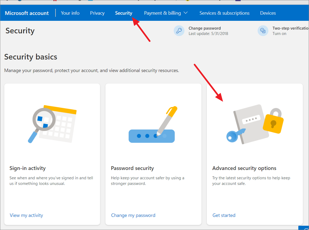This screenshot has width=309, height=230.
Task: Select the Security tab
Action: tap(124, 13)
